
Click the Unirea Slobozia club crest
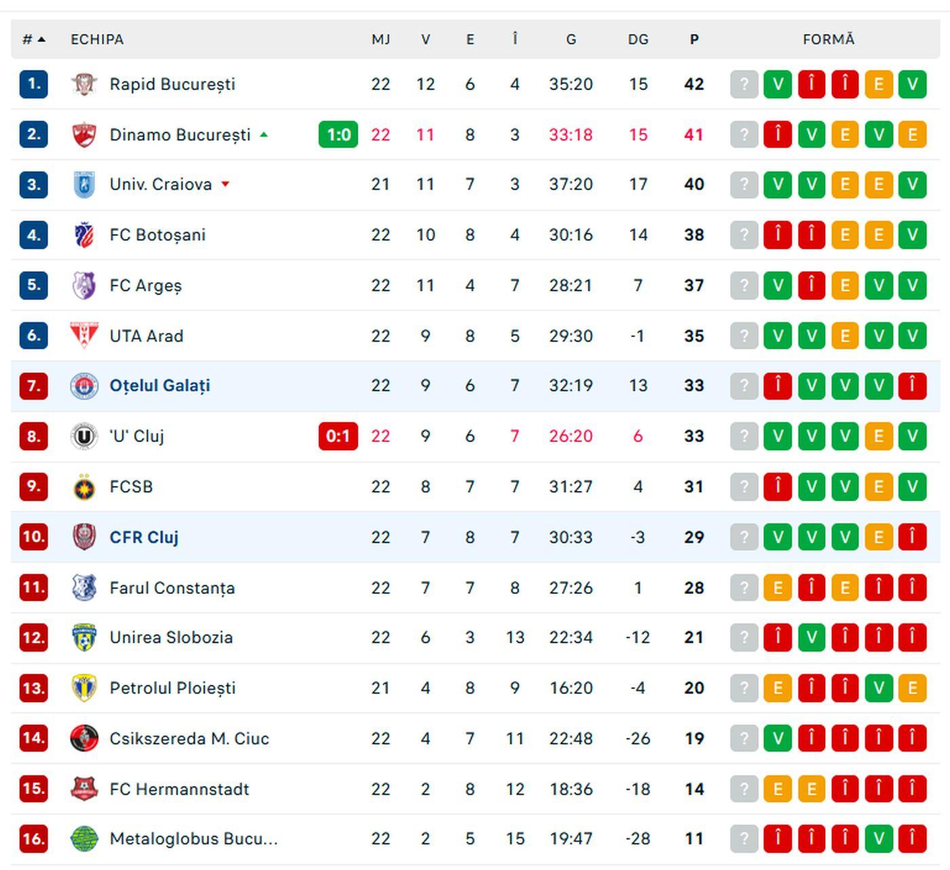tap(84, 637)
